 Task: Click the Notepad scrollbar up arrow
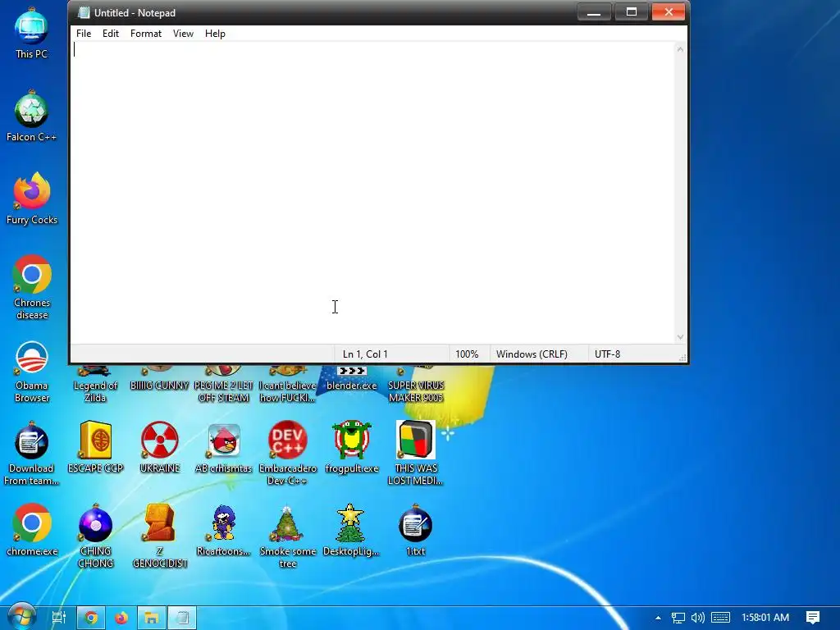[x=680, y=48]
